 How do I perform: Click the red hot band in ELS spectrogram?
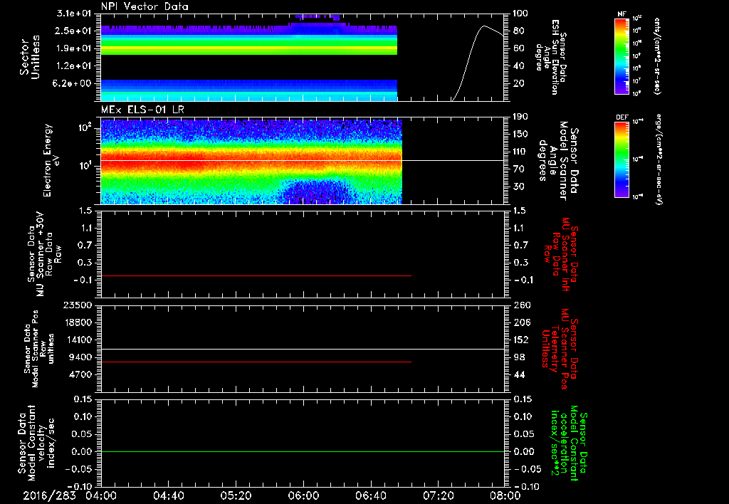coord(251,161)
